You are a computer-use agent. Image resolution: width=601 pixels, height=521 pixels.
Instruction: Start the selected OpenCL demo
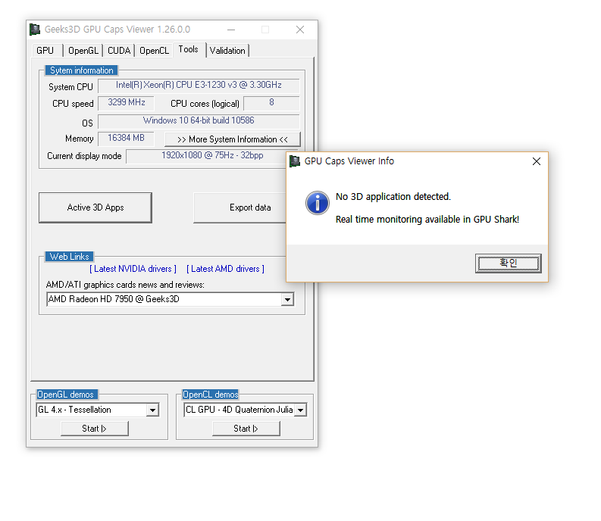(x=246, y=429)
